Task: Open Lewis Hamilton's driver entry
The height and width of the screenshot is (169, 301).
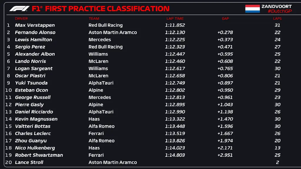Action: pyautogui.click(x=34, y=40)
